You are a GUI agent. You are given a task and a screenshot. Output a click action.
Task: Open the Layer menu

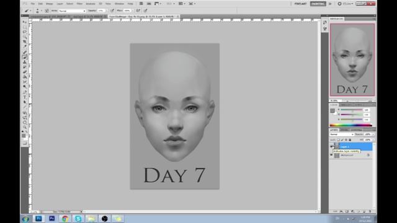pos(60,4)
